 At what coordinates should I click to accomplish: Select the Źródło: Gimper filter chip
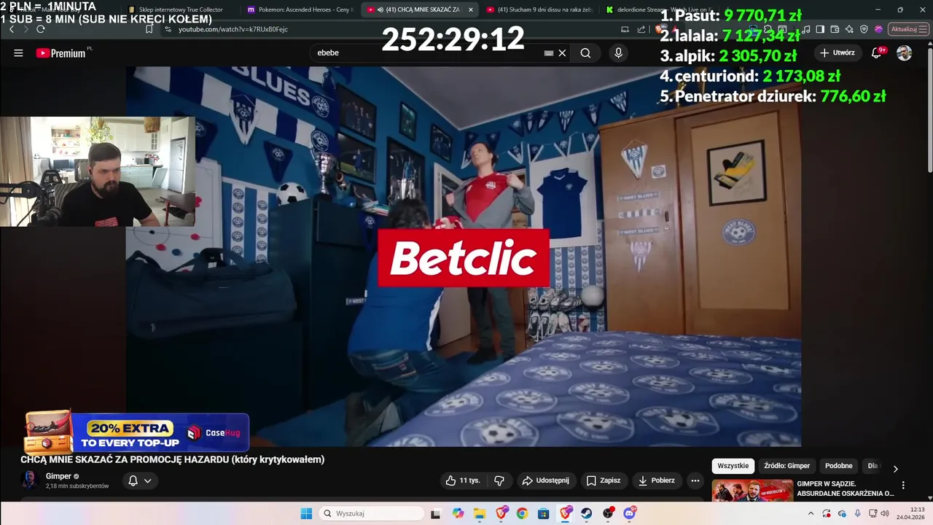point(786,466)
